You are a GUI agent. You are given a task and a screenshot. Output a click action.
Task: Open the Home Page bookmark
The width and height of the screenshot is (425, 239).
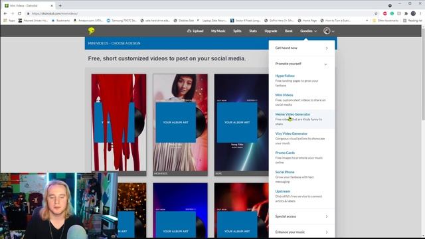point(307,21)
